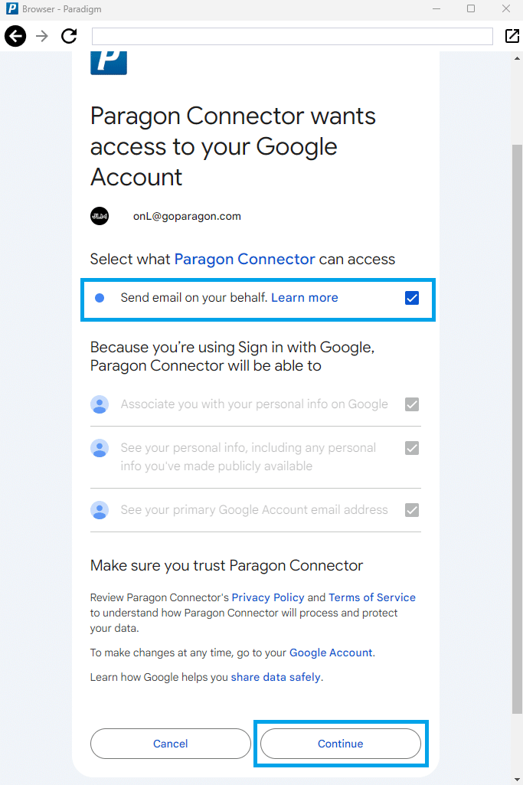523x785 pixels.
Task: Click the forward navigation arrow
Action: [x=42, y=36]
